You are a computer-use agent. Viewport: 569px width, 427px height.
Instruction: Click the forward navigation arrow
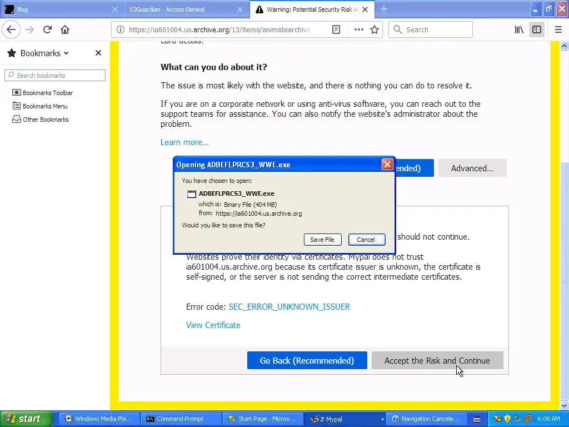click(29, 29)
